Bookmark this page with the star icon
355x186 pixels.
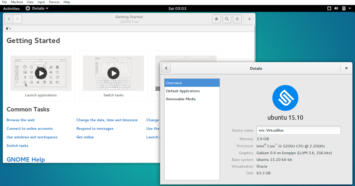(x=217, y=19)
